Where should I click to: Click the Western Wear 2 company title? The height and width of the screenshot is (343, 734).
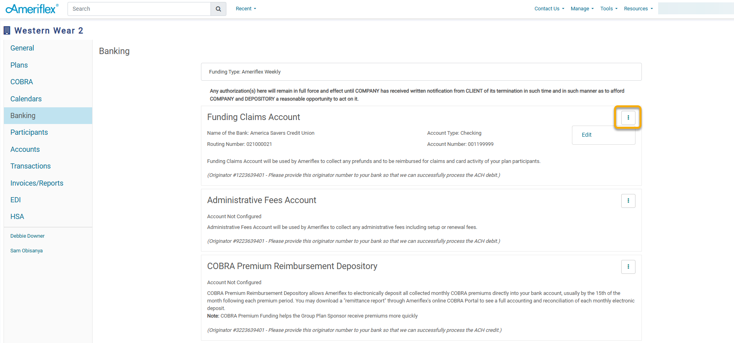[49, 31]
